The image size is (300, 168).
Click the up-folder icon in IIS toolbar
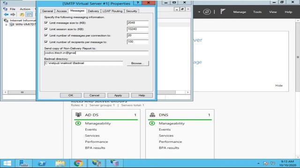coord(22,14)
